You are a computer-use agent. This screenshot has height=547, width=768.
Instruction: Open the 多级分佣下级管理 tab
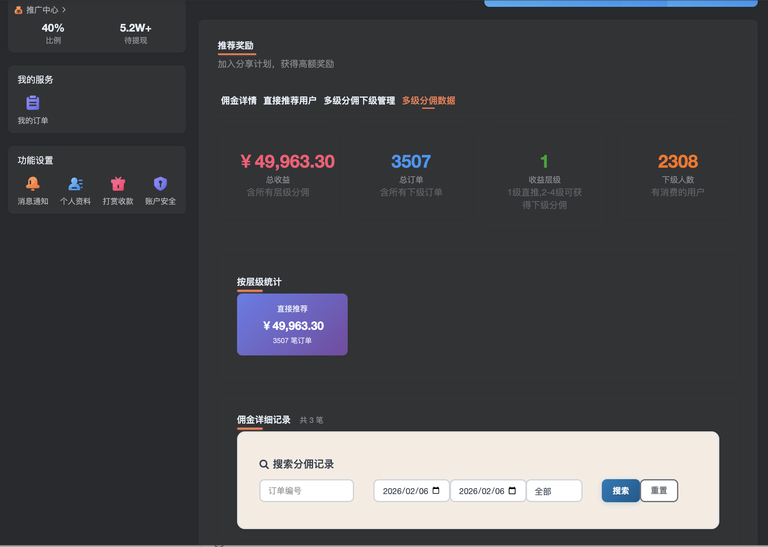pyautogui.click(x=360, y=100)
